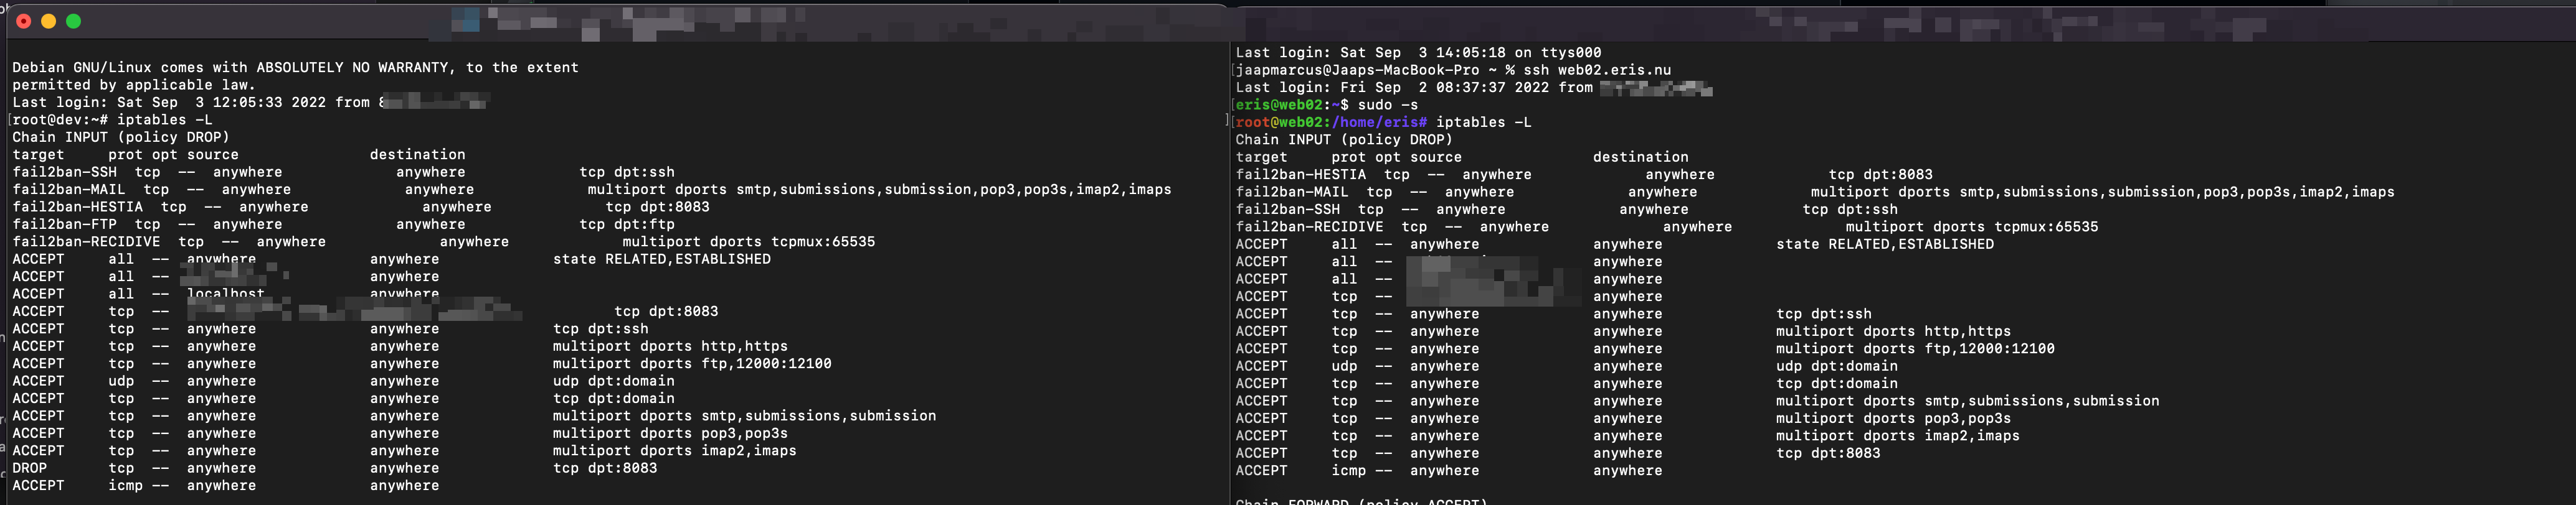The height and width of the screenshot is (505, 2576).
Task: Minimize the left terminal with the yellow button
Action: coord(48,21)
